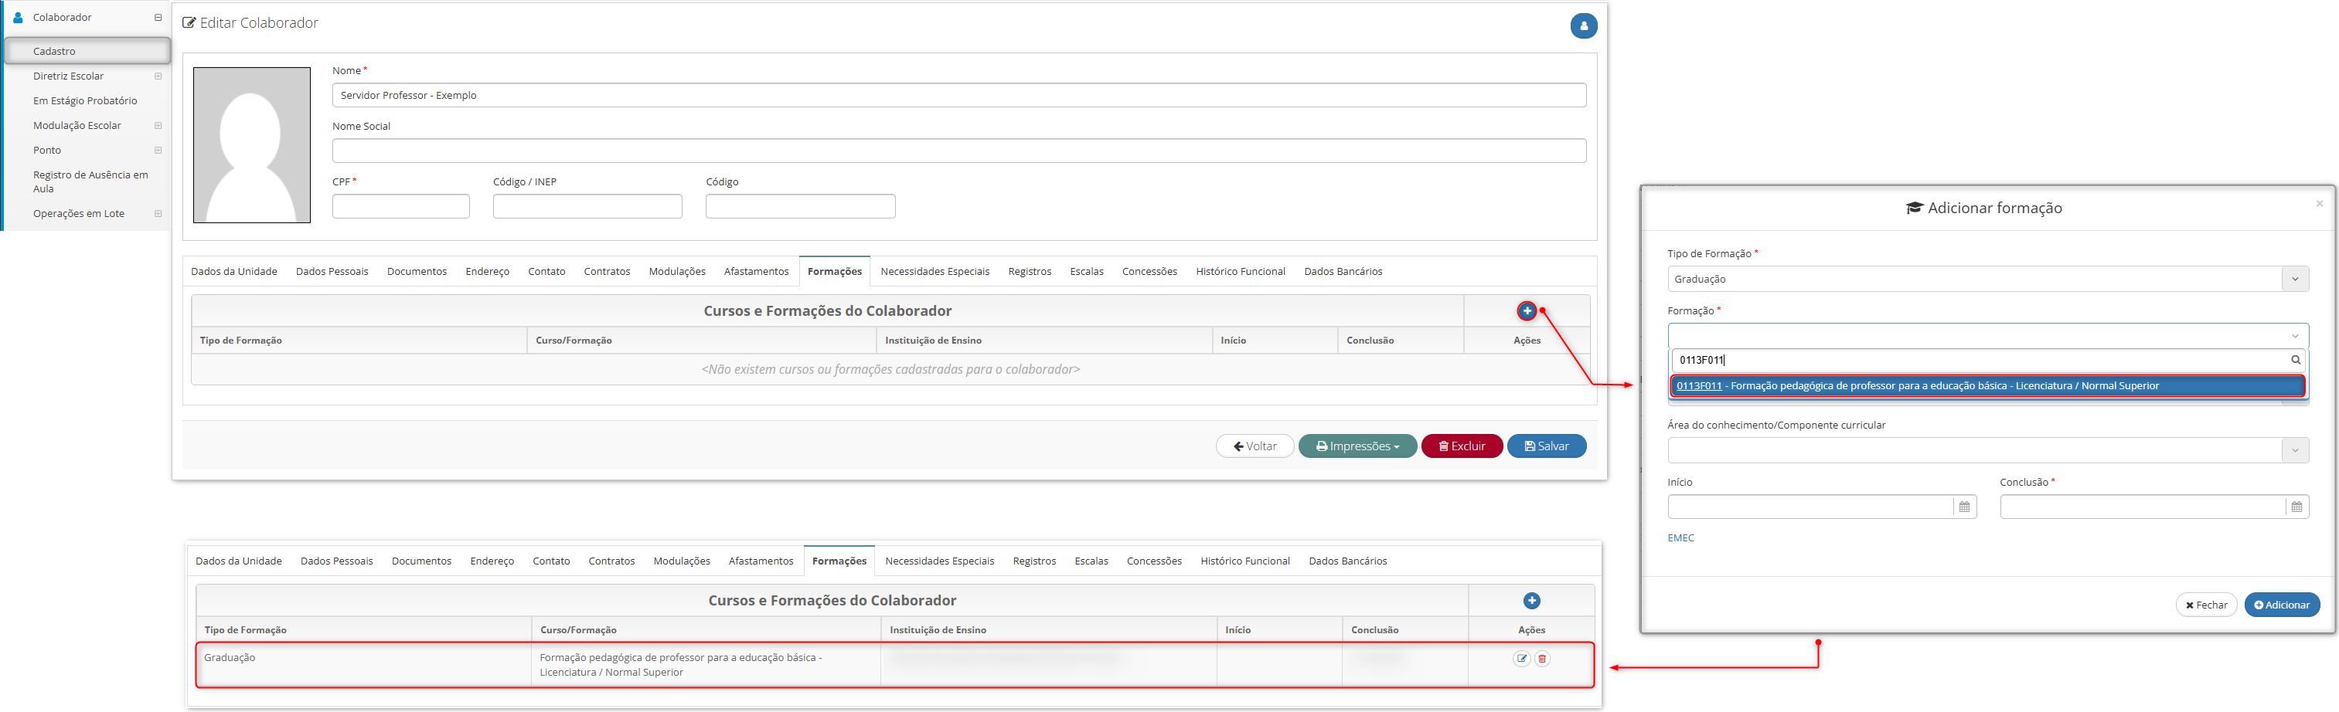This screenshot has height=712, width=2339.
Task: Switch to upper Necessidades Especiais tab
Action: click(935, 271)
